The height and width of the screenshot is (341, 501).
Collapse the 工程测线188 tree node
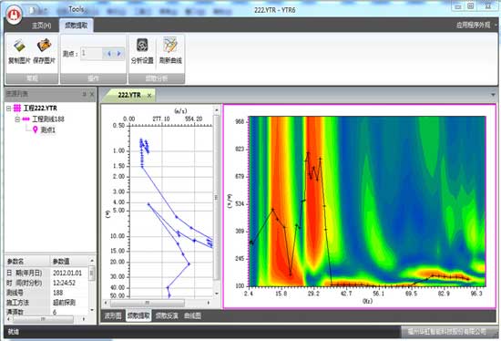[x=17, y=119]
